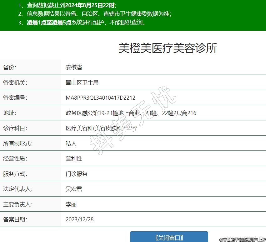Select the filing date 2023/12/28
The image size is (266, 242).
(x=79, y=219)
